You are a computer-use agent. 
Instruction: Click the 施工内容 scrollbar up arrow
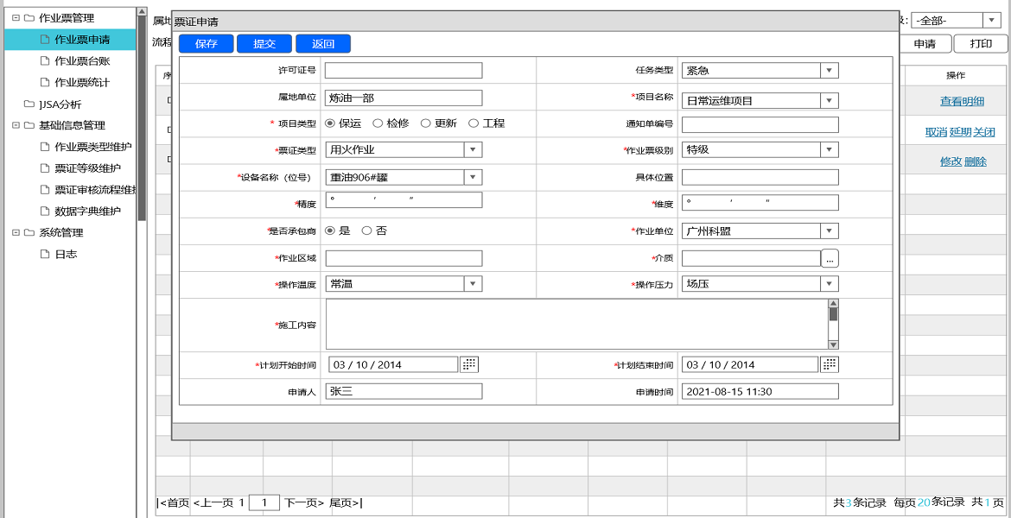tap(834, 303)
